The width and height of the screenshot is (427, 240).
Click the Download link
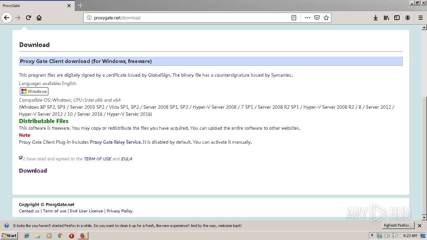[x=33, y=171]
